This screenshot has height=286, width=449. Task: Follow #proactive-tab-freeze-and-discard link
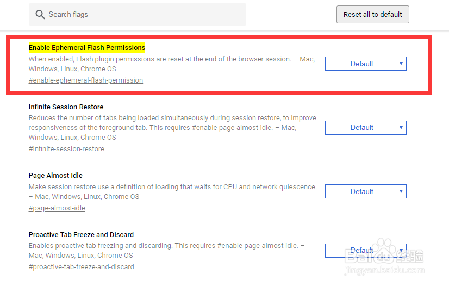pyautogui.click(x=82, y=267)
